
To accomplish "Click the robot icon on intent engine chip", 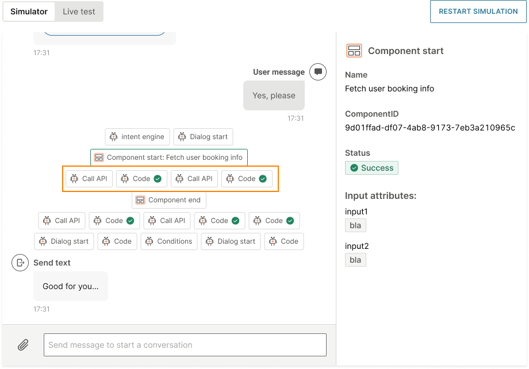I will pos(113,136).
